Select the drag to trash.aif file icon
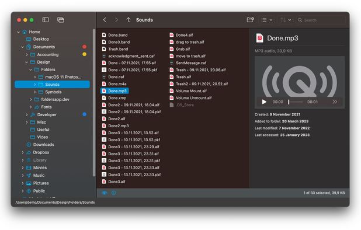 coord(172,42)
